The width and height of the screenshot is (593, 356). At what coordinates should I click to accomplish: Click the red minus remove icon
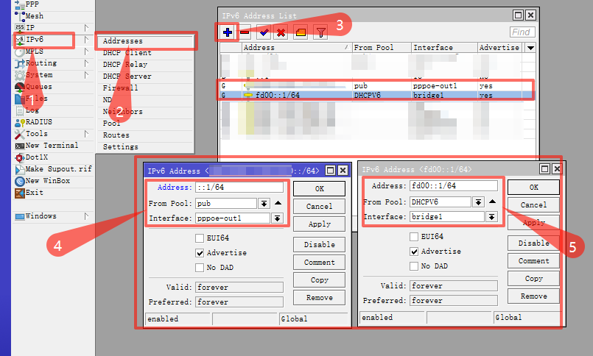[245, 32]
